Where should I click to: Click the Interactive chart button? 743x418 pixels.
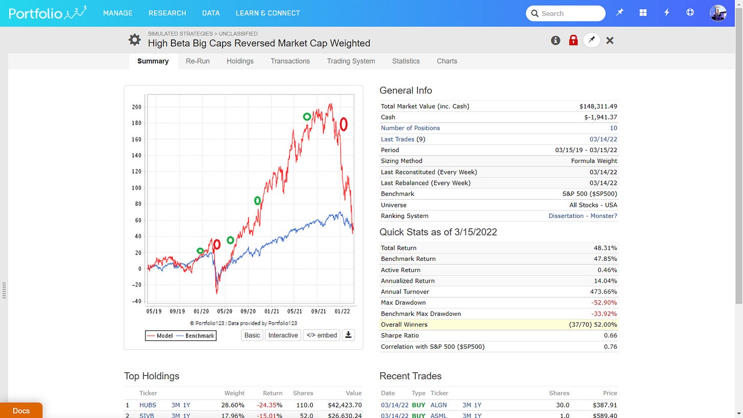point(283,335)
